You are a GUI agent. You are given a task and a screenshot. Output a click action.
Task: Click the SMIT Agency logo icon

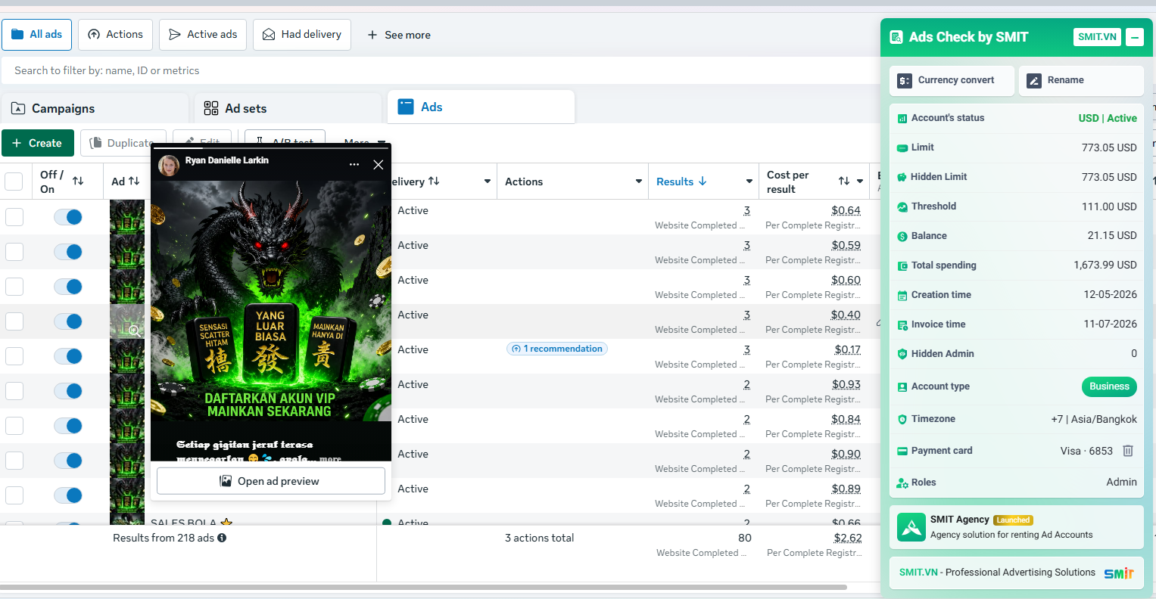click(911, 527)
